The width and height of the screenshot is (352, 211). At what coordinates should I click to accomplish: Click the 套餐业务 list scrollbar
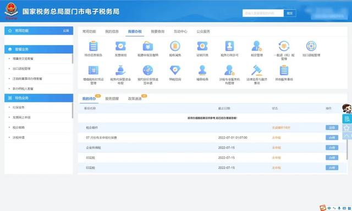click(73, 59)
